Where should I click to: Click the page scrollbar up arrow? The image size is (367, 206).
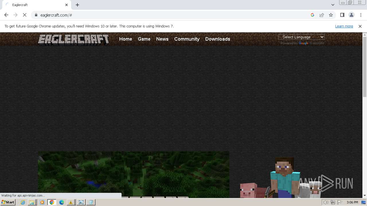click(365, 35)
